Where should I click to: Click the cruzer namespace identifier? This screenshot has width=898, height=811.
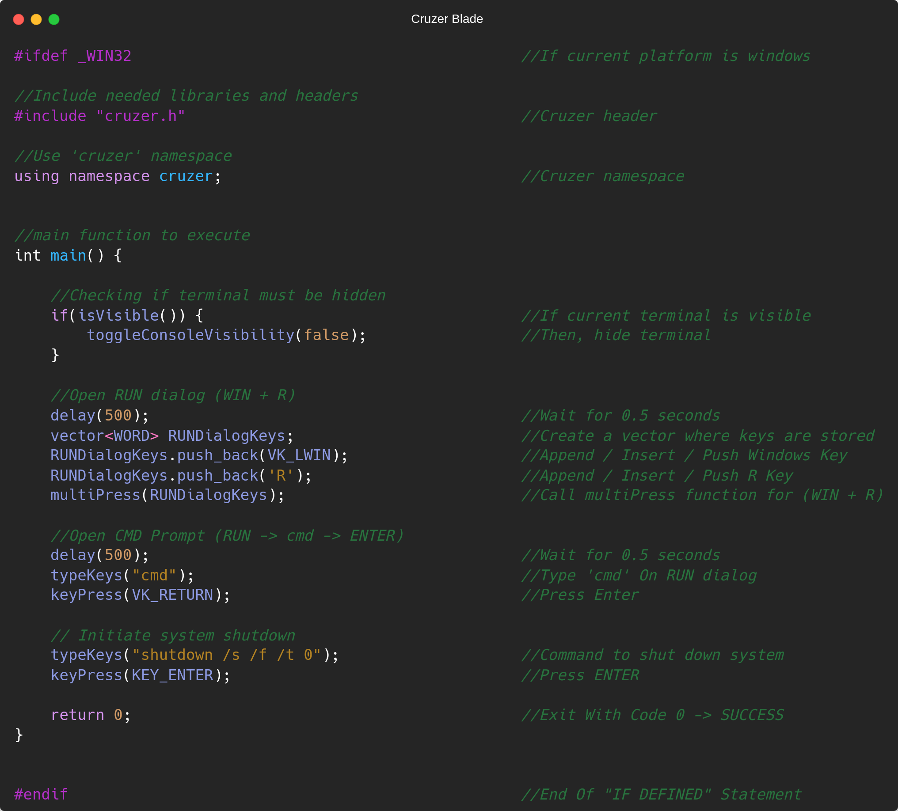click(186, 176)
